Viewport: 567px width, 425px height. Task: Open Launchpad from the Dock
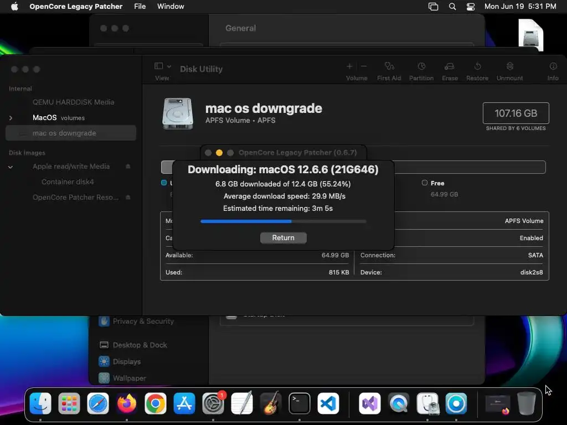click(69, 403)
